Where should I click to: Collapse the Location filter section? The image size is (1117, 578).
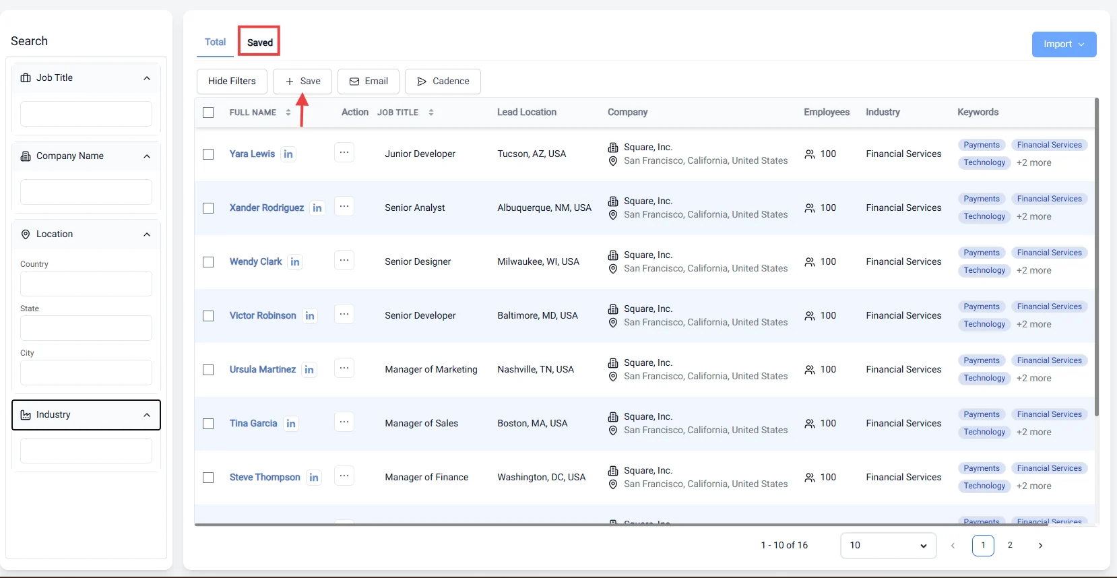[x=147, y=234]
